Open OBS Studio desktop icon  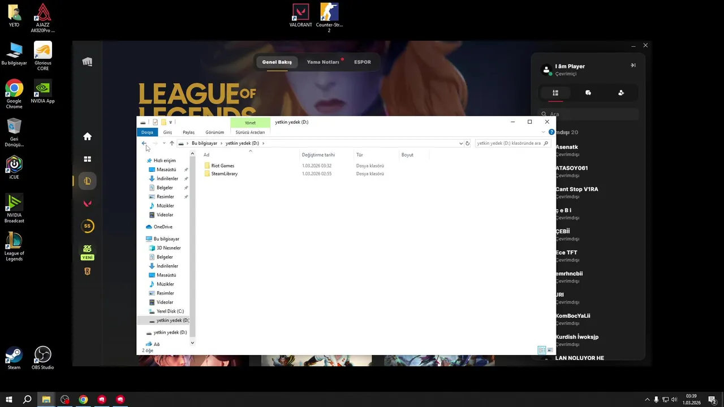click(43, 358)
